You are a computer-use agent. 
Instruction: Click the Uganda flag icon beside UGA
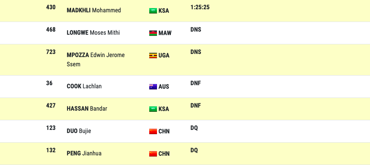coord(153,56)
